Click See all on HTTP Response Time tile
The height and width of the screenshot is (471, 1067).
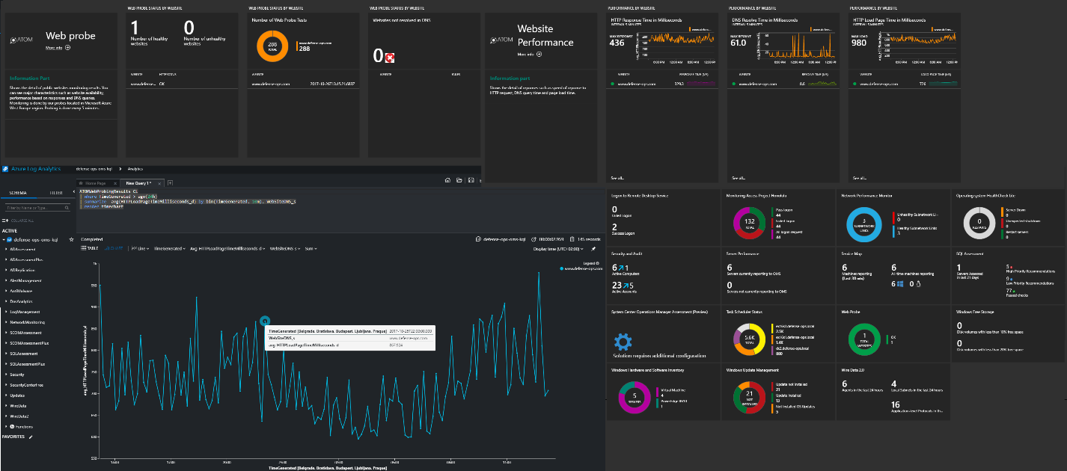(x=617, y=178)
